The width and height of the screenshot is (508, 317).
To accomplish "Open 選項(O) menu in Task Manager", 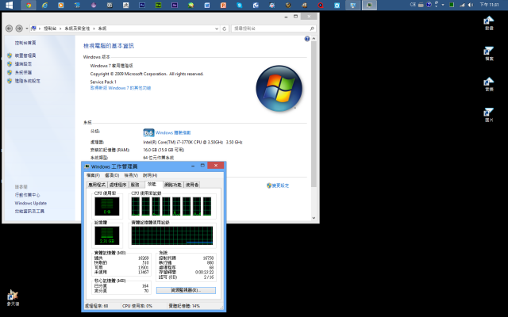I will pos(112,175).
